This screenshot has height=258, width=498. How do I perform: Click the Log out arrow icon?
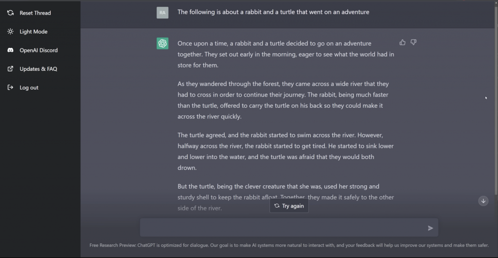pos(10,88)
